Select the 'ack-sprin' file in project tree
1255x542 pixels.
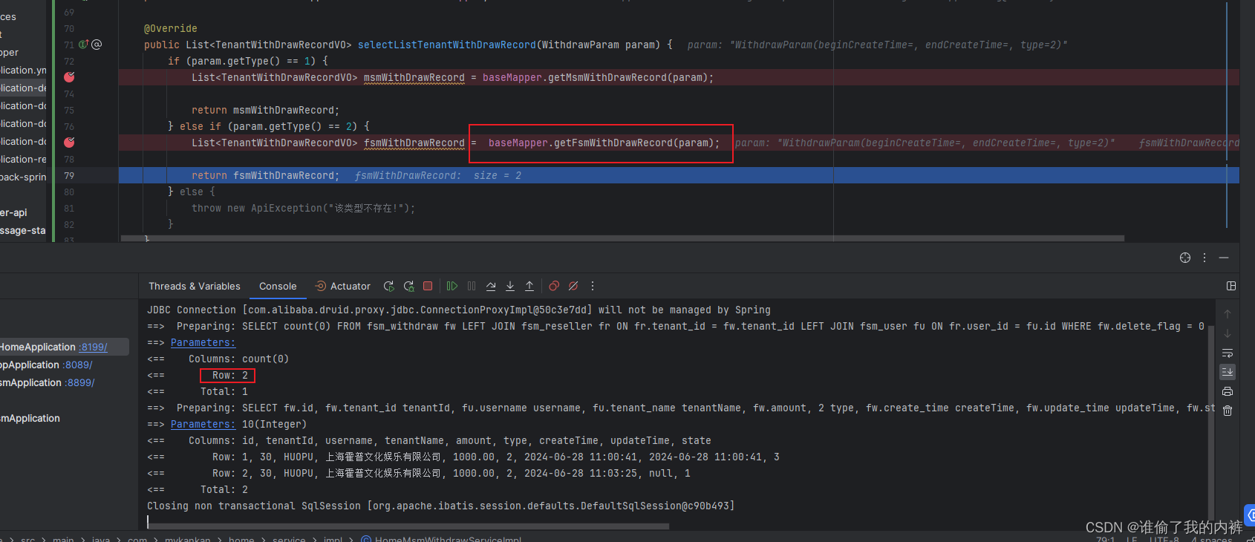coord(23,177)
